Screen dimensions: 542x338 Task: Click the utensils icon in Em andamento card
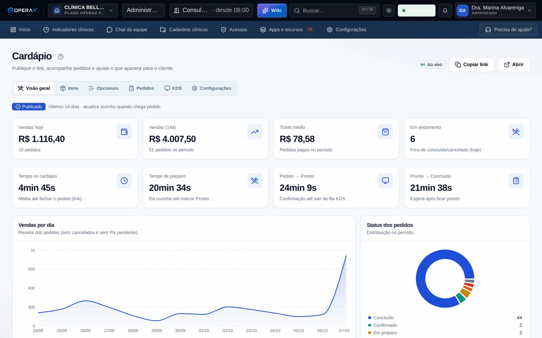[x=516, y=132]
